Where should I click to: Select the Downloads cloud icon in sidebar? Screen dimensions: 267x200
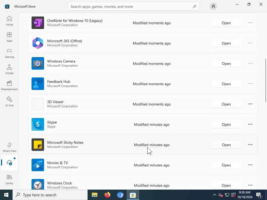coord(9,162)
